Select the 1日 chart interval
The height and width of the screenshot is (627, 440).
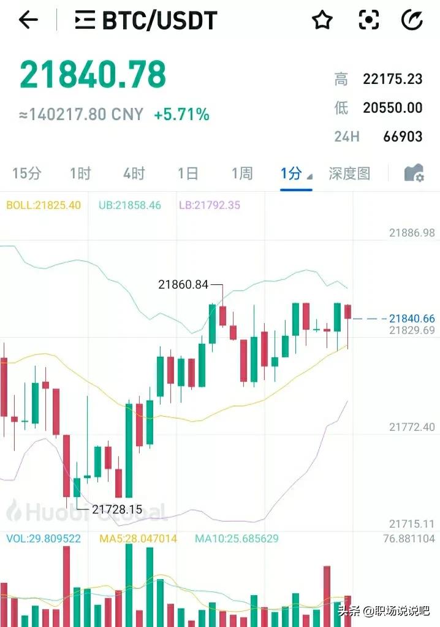[x=188, y=173]
